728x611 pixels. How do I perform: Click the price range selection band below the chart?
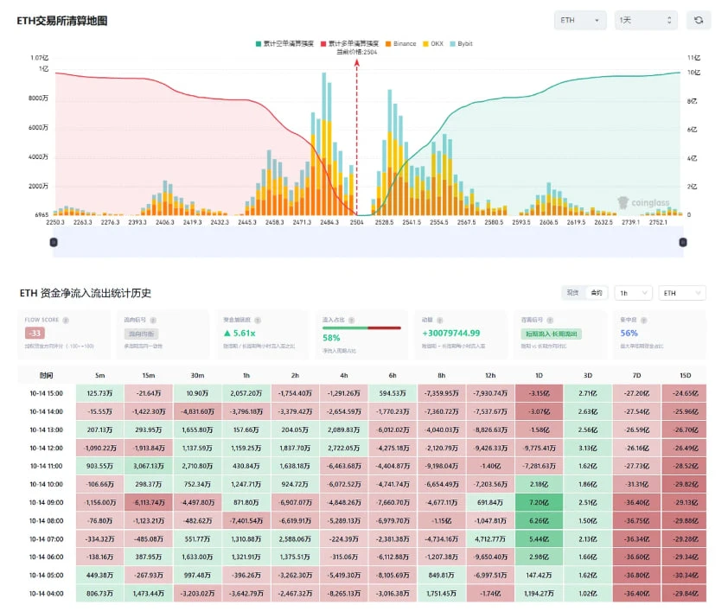coord(368,242)
